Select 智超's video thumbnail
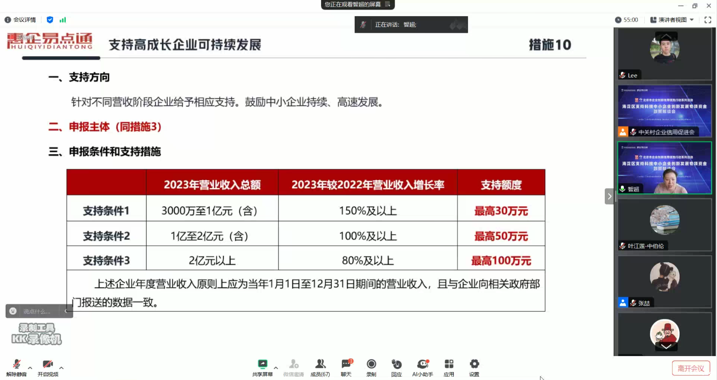The width and height of the screenshot is (717, 380). click(x=664, y=168)
